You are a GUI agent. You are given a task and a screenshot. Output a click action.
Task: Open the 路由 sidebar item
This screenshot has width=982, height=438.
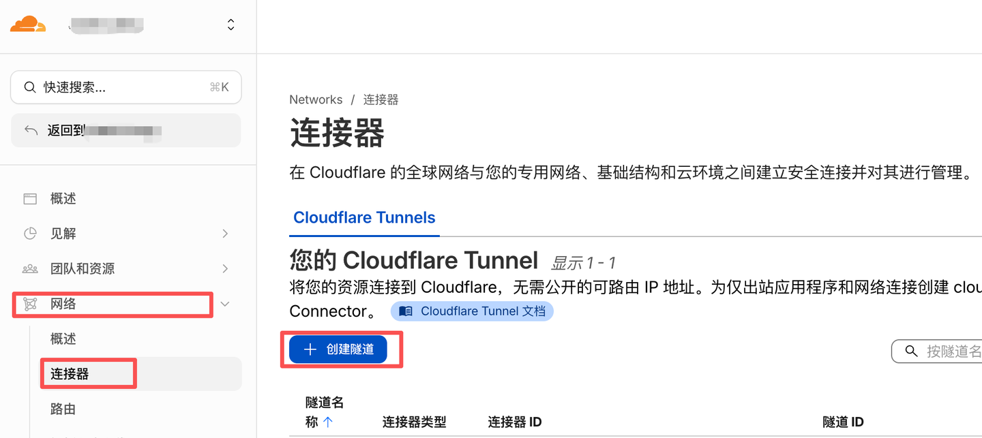click(63, 409)
